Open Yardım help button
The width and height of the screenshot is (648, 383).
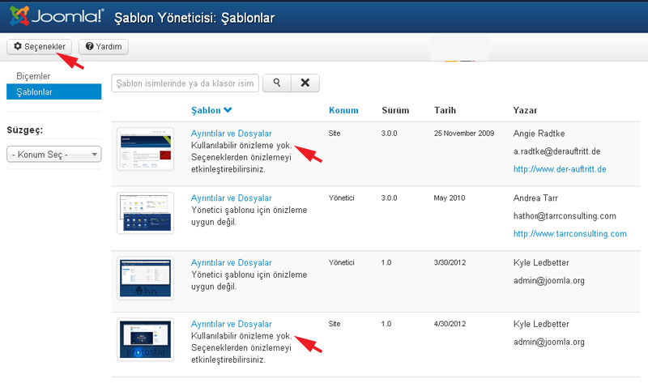[x=104, y=46]
